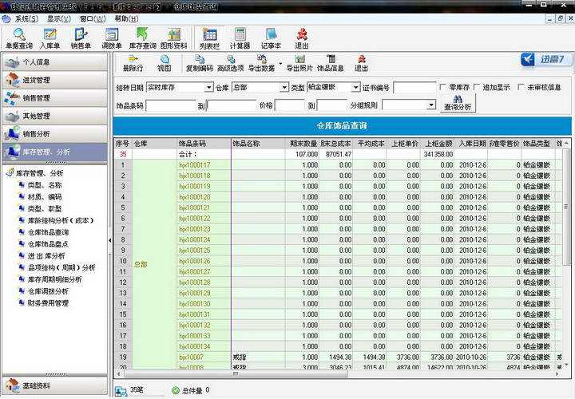Open the 销售分析 sidebar section
Image resolution: width=575 pixels, height=399 pixels.
click(55, 134)
